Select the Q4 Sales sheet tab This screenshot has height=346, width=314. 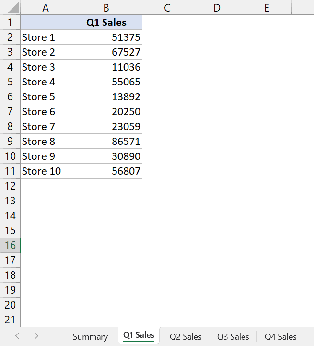280,336
